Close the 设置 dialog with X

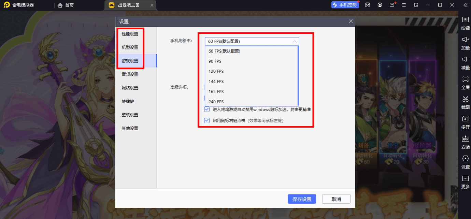tap(351, 21)
